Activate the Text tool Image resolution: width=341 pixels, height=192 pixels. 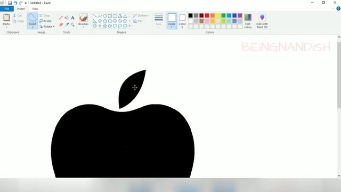point(72,18)
